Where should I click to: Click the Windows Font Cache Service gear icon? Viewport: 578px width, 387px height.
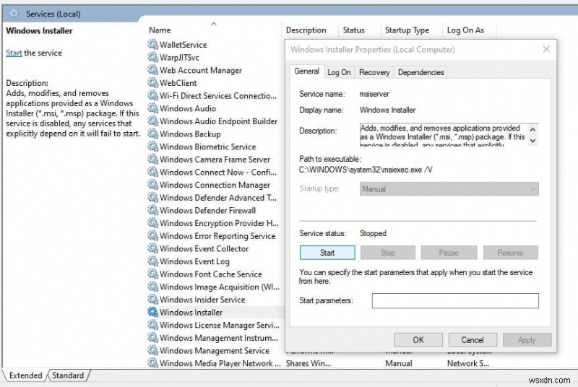click(x=152, y=274)
